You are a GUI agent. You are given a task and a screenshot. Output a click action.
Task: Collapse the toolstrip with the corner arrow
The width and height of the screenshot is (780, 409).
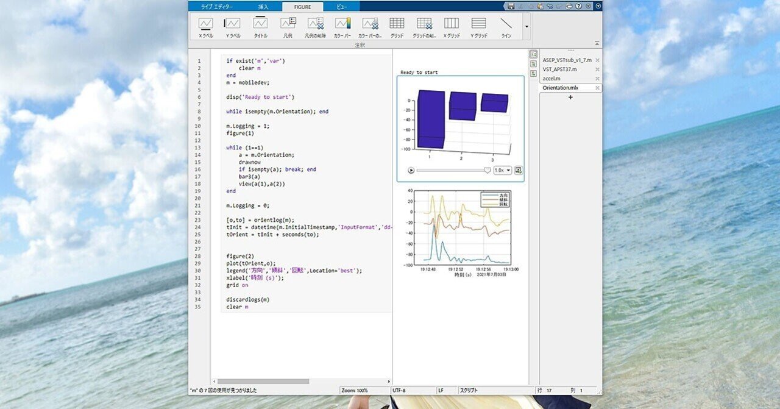tap(597, 43)
